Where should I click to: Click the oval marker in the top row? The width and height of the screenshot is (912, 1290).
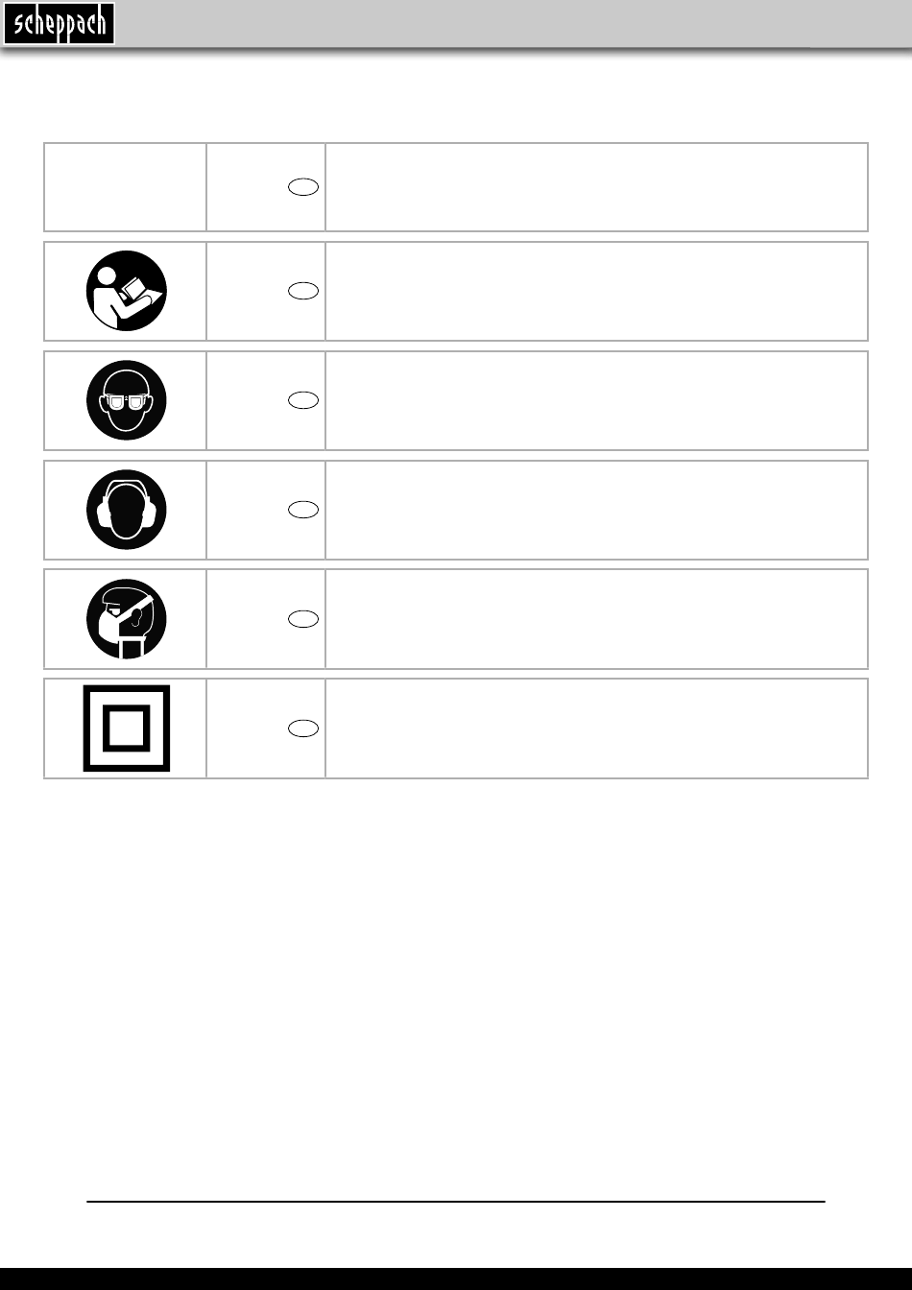tap(303, 187)
